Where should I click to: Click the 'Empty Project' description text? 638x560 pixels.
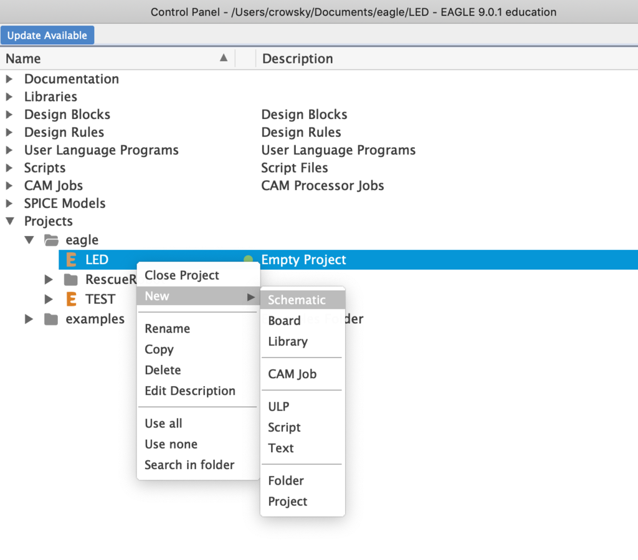pos(303,260)
